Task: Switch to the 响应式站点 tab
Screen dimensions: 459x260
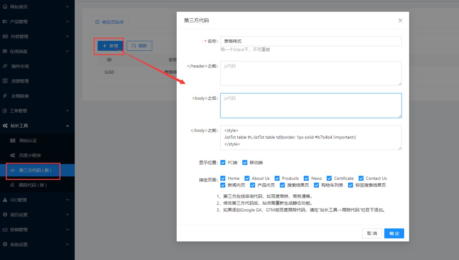Action: point(109,22)
